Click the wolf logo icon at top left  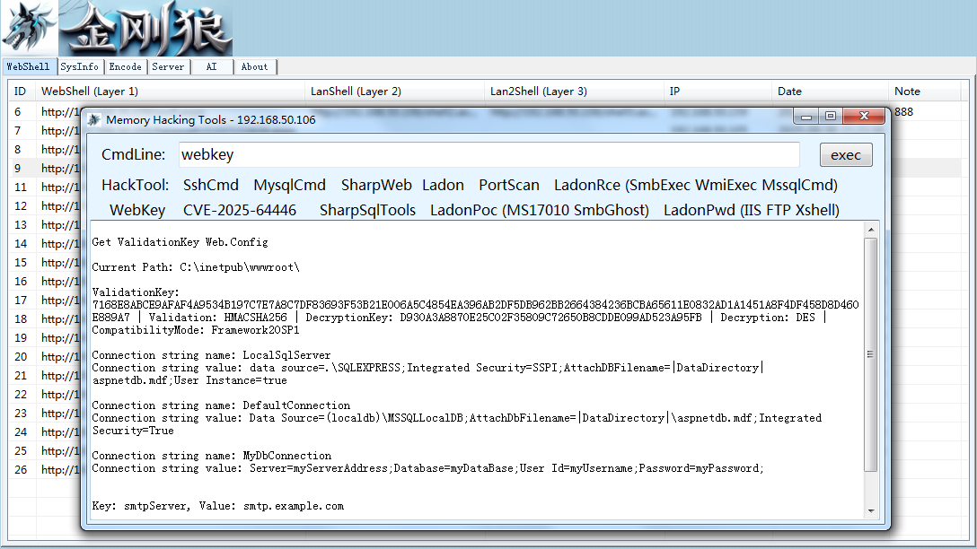29,28
